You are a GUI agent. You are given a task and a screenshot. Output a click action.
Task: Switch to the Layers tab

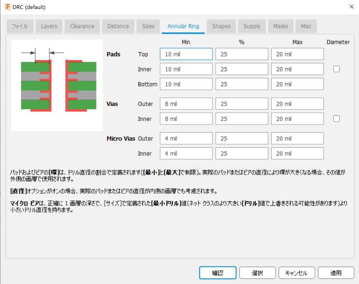[x=49, y=26]
